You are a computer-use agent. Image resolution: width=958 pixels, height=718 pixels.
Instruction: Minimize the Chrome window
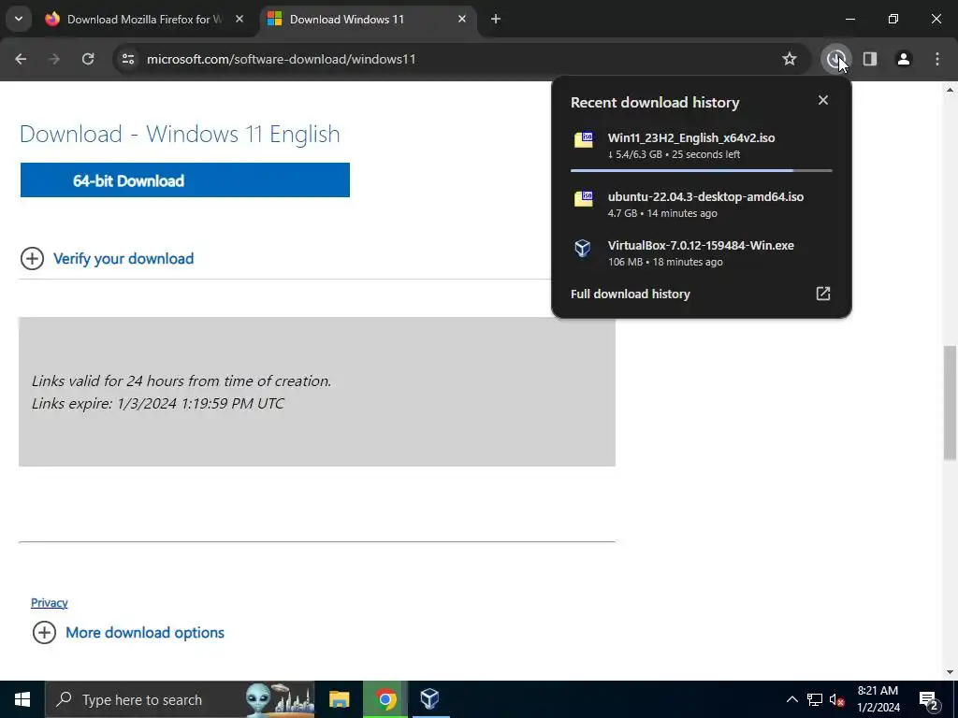click(849, 19)
